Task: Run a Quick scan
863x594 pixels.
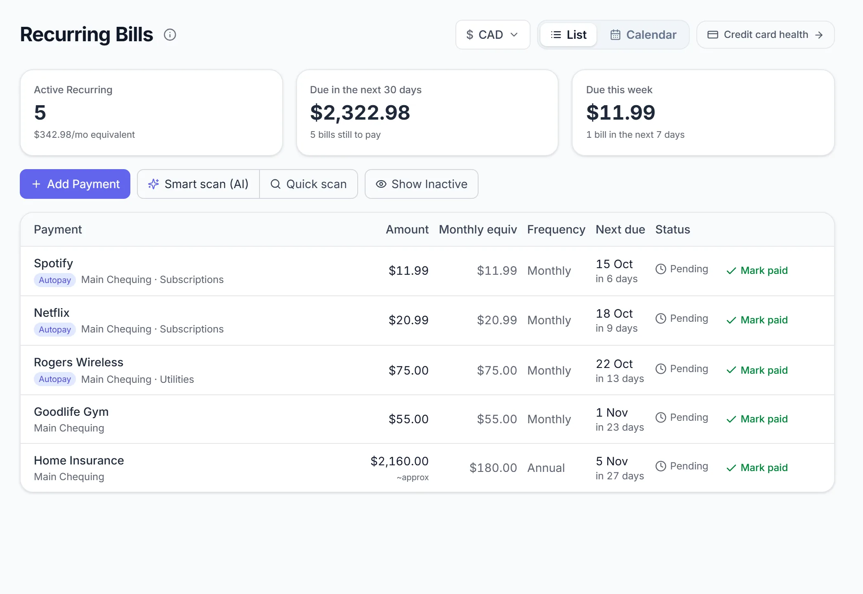Action: pyautogui.click(x=309, y=184)
